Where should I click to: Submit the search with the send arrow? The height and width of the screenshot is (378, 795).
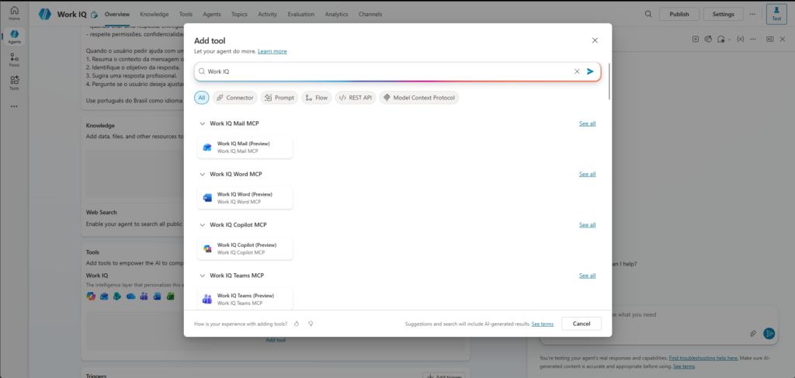[590, 71]
